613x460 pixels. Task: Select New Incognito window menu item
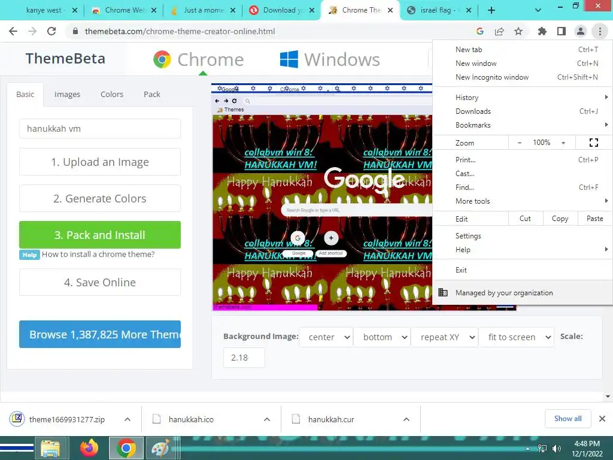523,77
